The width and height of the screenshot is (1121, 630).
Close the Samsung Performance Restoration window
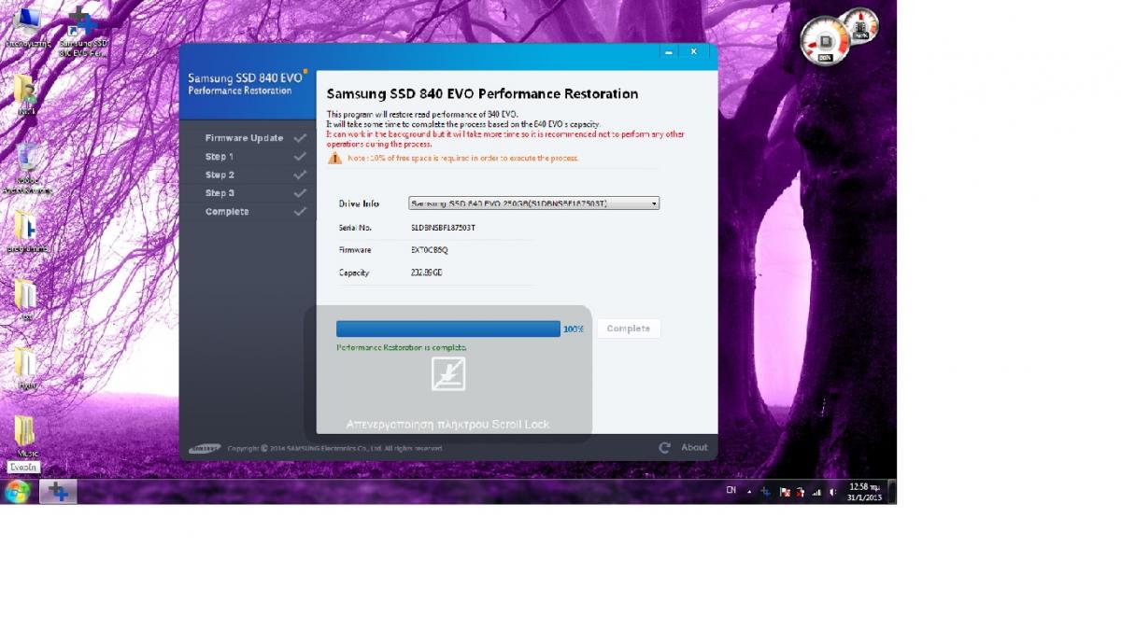(x=693, y=52)
